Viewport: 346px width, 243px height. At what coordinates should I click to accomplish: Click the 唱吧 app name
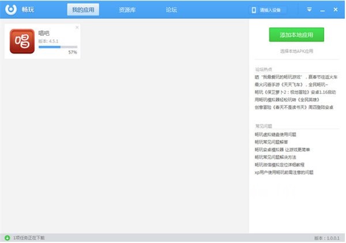pyautogui.click(x=44, y=33)
